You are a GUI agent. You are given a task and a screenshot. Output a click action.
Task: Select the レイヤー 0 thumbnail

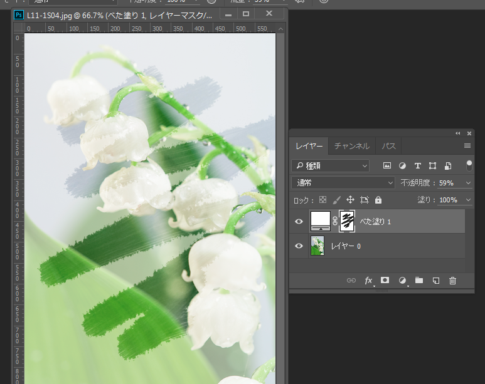coord(317,246)
